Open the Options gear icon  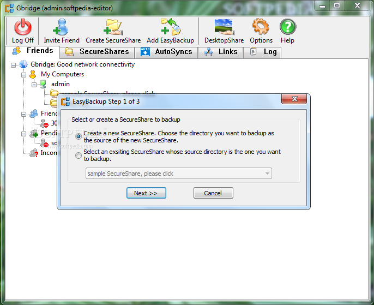coord(261,27)
